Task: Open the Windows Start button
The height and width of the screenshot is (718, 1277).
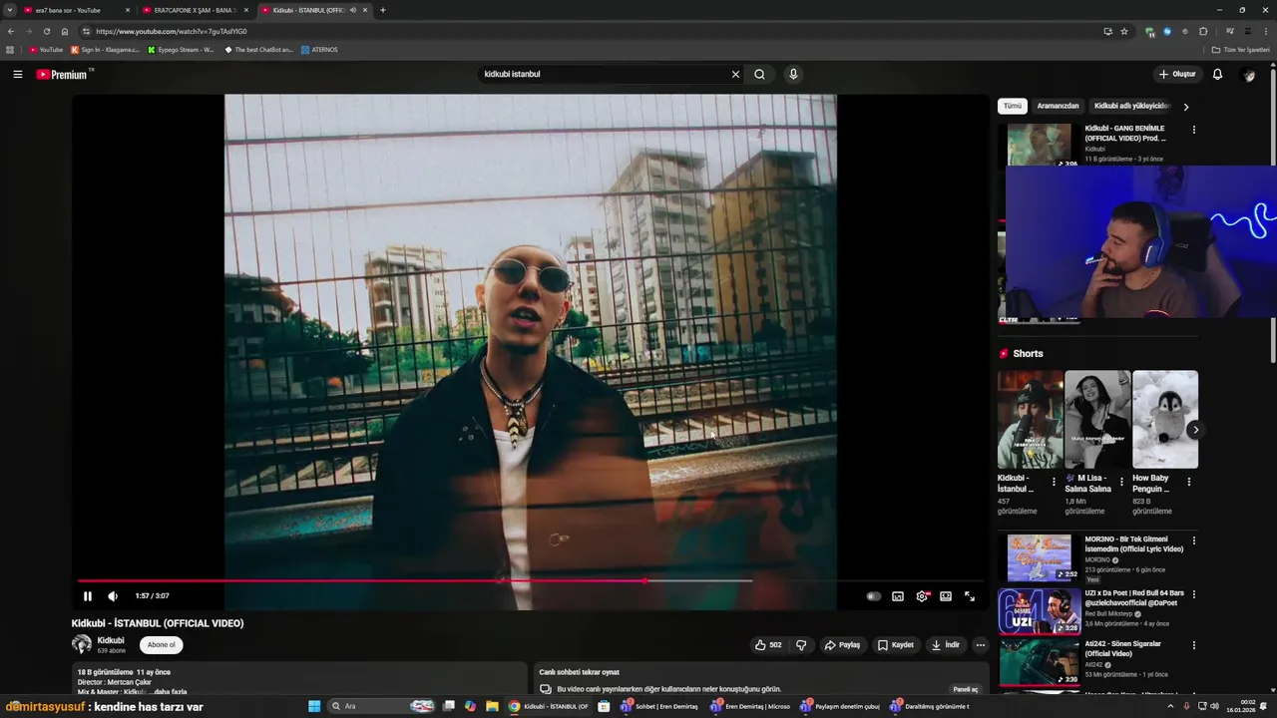Action: 314,706
